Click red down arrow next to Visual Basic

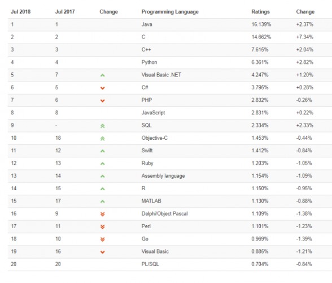coord(103,252)
